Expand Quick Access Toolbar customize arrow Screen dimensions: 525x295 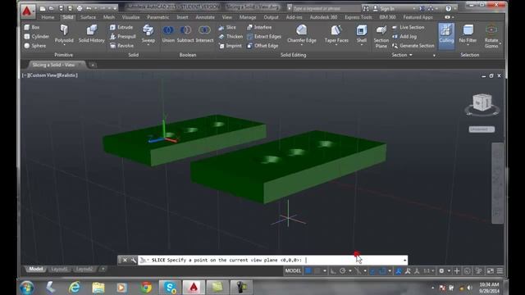pos(115,8)
